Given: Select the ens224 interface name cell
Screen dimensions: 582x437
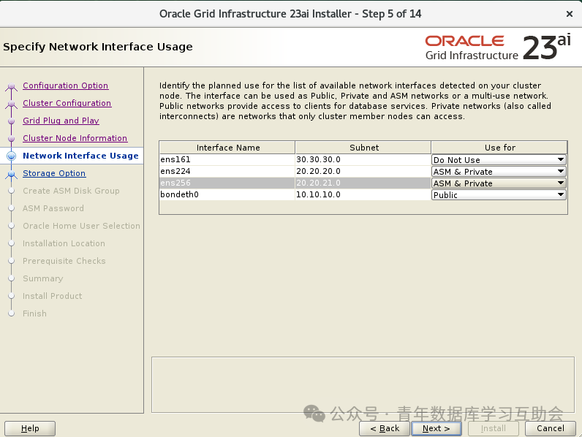Looking at the screenshot, I should tap(227, 172).
